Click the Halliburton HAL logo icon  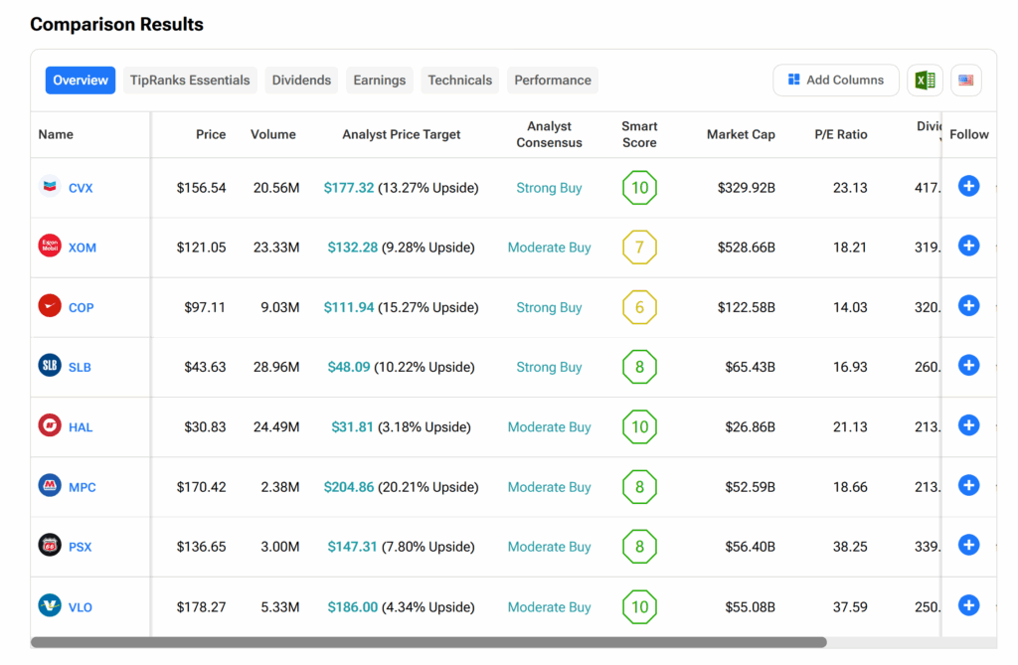click(49, 425)
